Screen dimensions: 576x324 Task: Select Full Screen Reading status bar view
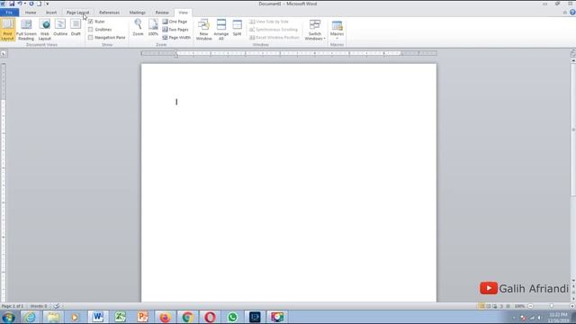click(488, 306)
